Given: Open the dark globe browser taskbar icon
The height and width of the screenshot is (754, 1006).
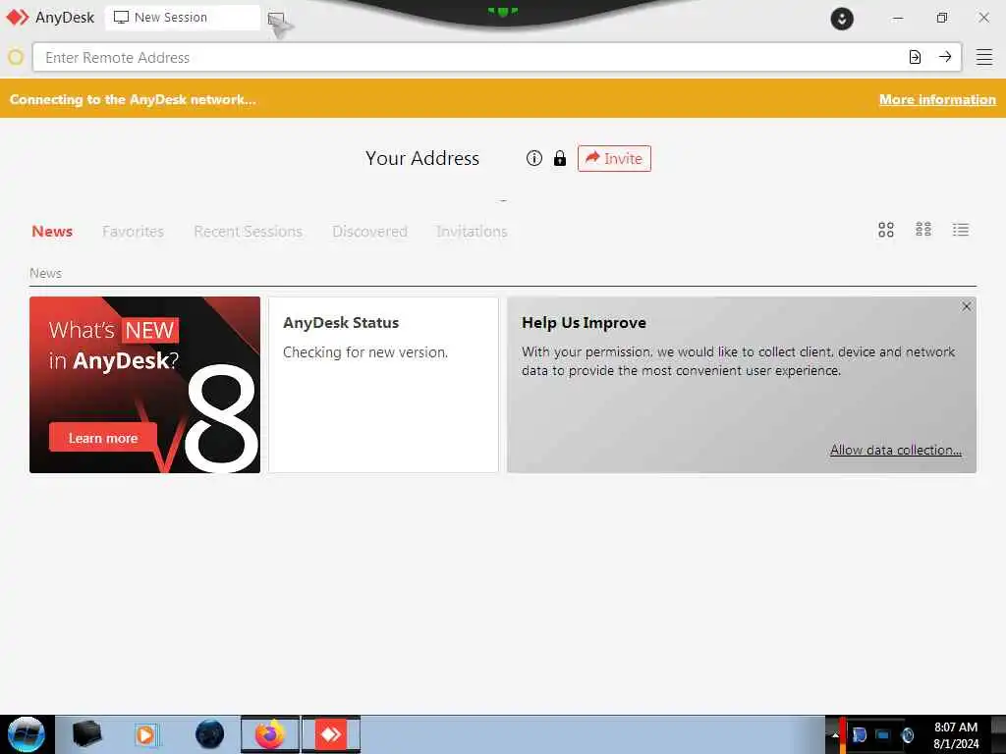Looking at the screenshot, I should click(209, 734).
